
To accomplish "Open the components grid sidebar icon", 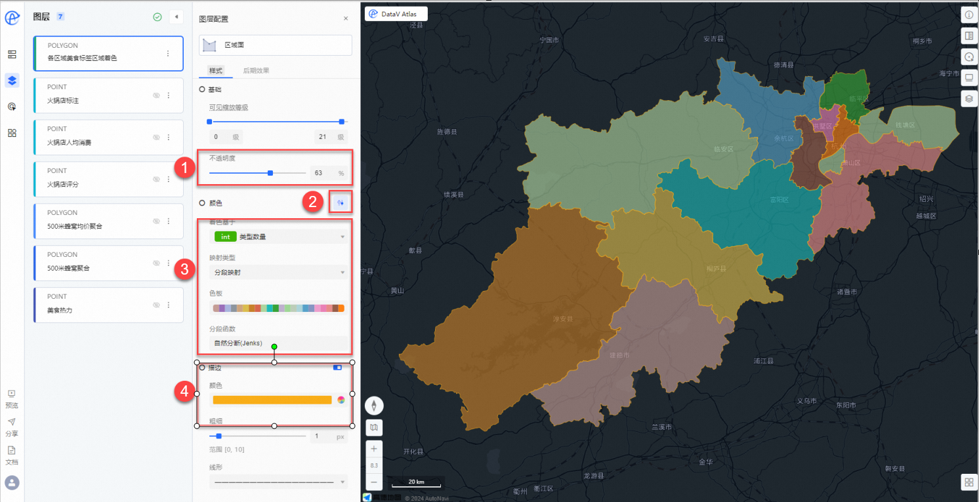I will coord(12,132).
